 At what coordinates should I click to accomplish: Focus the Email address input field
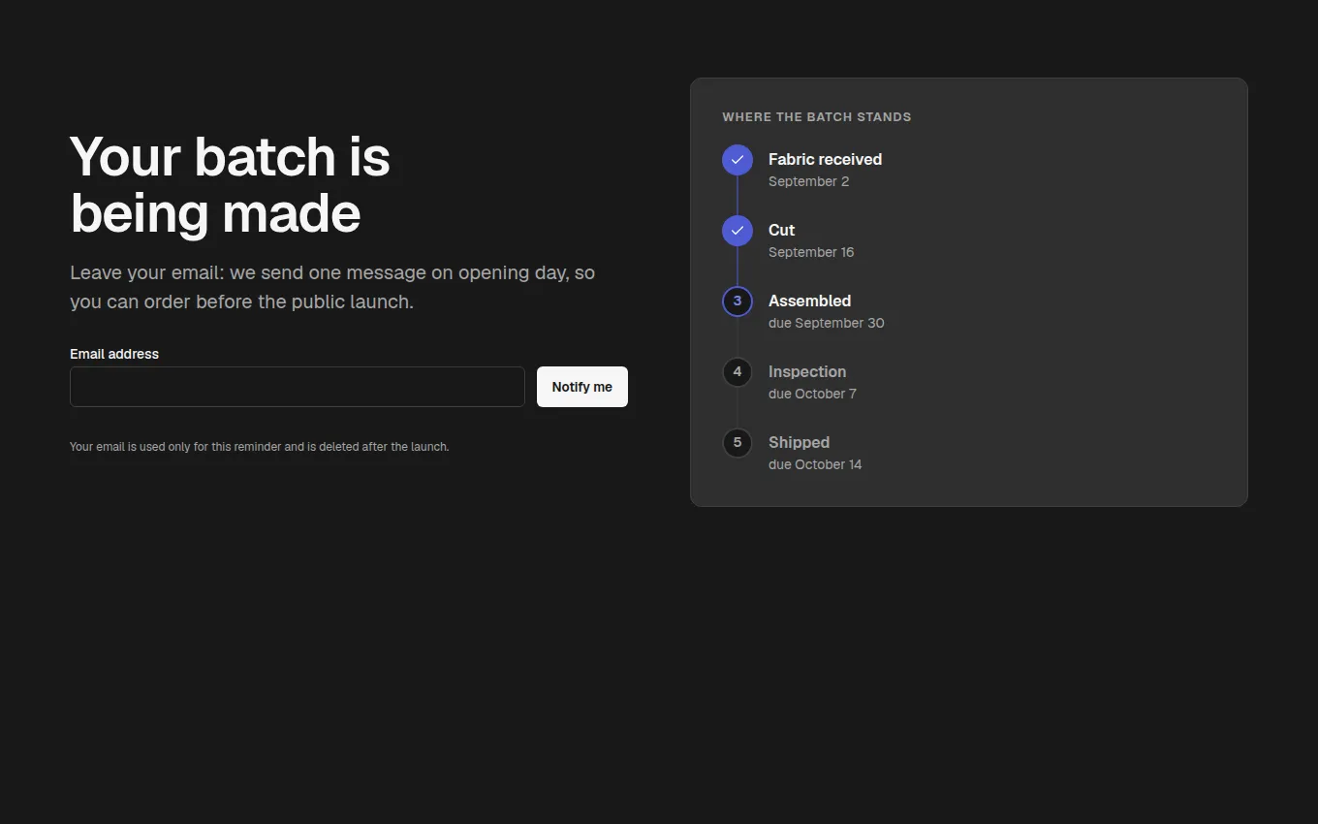pyautogui.click(x=298, y=387)
